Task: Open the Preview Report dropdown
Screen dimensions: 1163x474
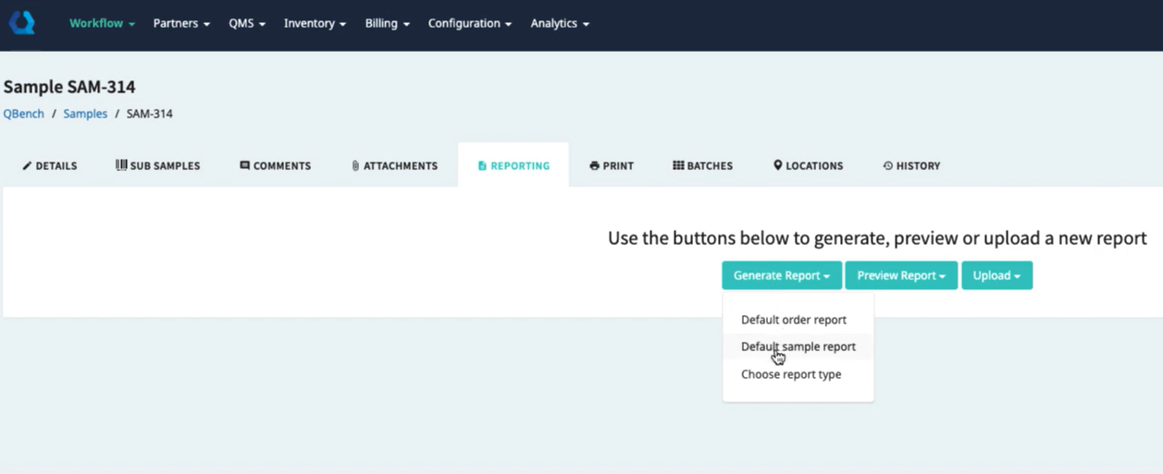Action: (901, 275)
